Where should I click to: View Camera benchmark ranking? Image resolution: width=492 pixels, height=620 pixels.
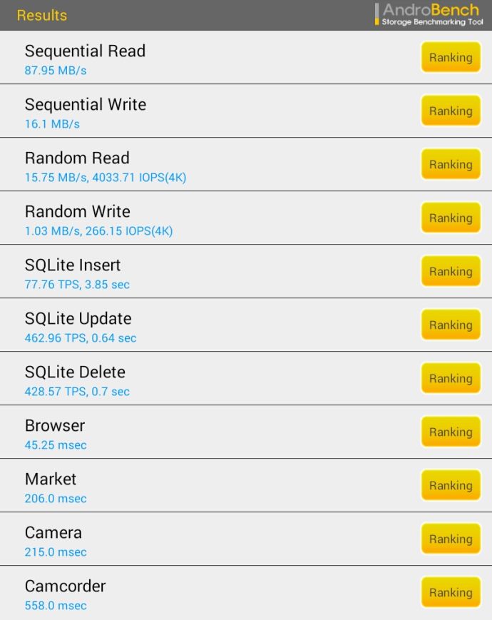coord(450,539)
